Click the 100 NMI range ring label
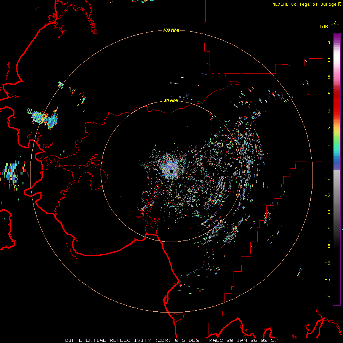This screenshot has width=343, height=343. pos(171,30)
